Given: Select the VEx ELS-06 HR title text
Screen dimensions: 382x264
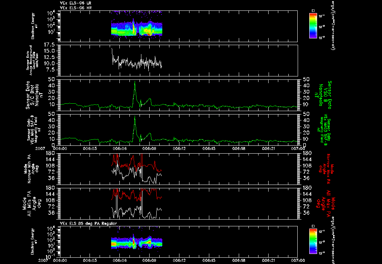Looking at the screenshot, I should pos(76,8).
